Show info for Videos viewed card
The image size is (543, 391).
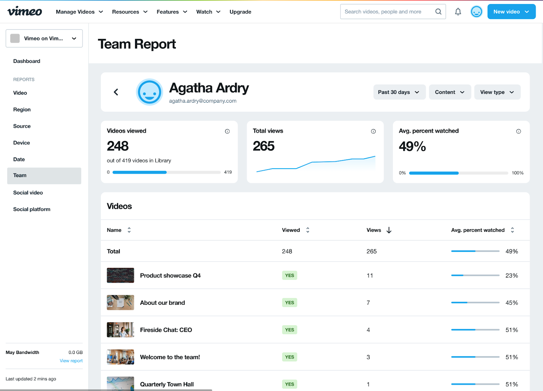tap(227, 131)
